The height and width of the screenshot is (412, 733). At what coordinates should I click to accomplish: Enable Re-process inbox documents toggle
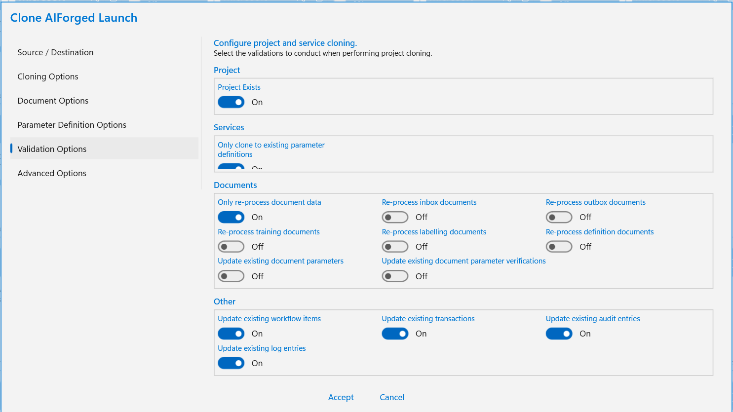pos(395,217)
